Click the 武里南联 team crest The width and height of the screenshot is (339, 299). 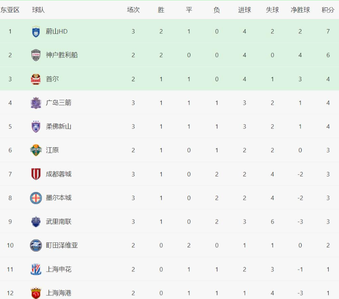point(36,222)
